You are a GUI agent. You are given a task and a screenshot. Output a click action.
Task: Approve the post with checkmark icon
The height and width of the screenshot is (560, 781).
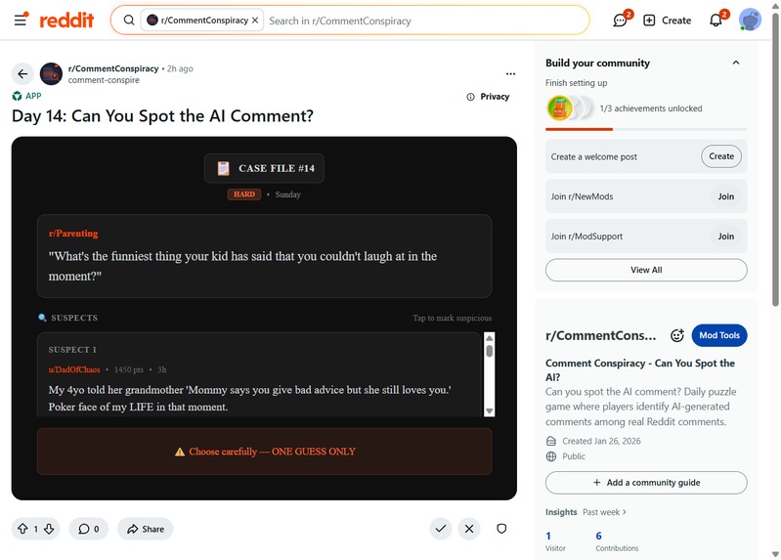(x=441, y=529)
